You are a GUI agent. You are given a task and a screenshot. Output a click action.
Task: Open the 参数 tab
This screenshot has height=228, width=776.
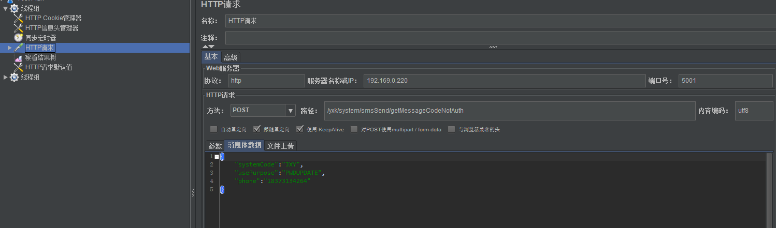(215, 146)
